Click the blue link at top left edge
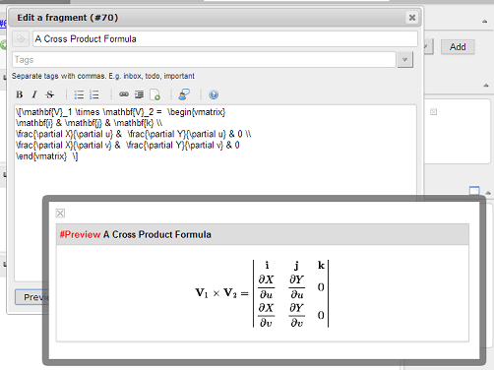 pos(3,24)
